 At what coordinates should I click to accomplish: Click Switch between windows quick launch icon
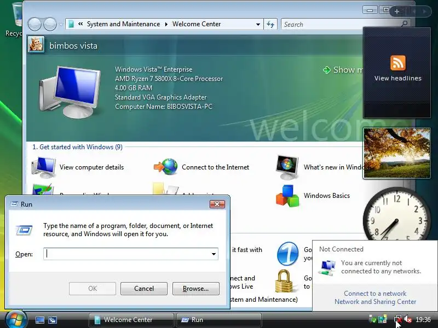pos(53,320)
